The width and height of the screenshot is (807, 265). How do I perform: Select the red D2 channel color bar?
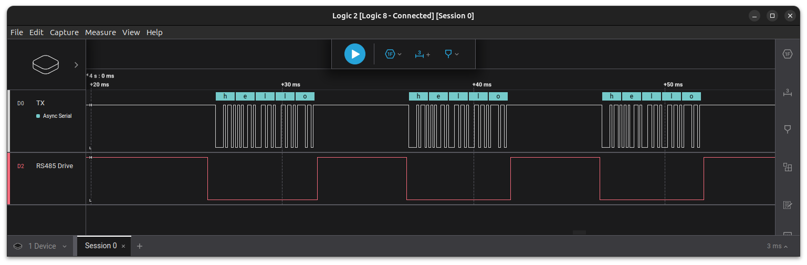click(8, 179)
